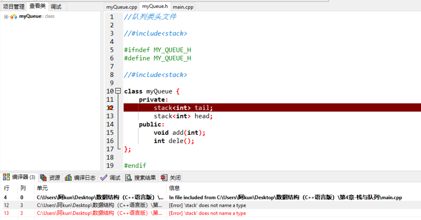Collapse the class myQueue code fold

[118, 91]
